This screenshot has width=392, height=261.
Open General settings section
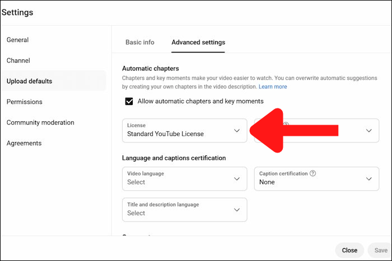pos(17,40)
